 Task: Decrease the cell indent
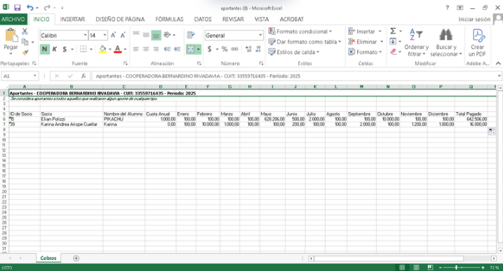point(167,49)
